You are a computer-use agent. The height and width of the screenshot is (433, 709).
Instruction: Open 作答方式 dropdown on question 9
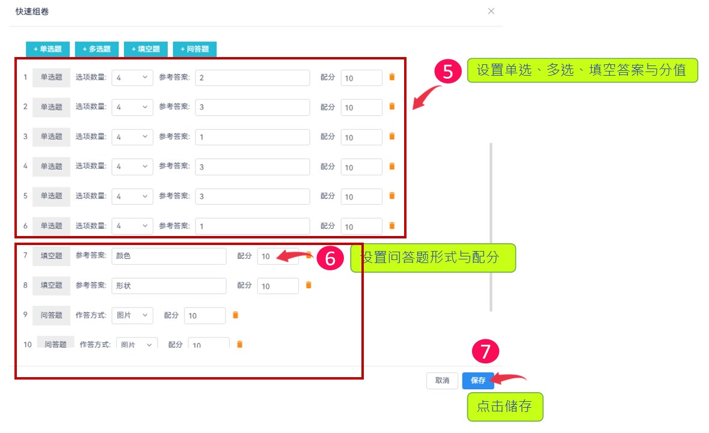coord(132,315)
